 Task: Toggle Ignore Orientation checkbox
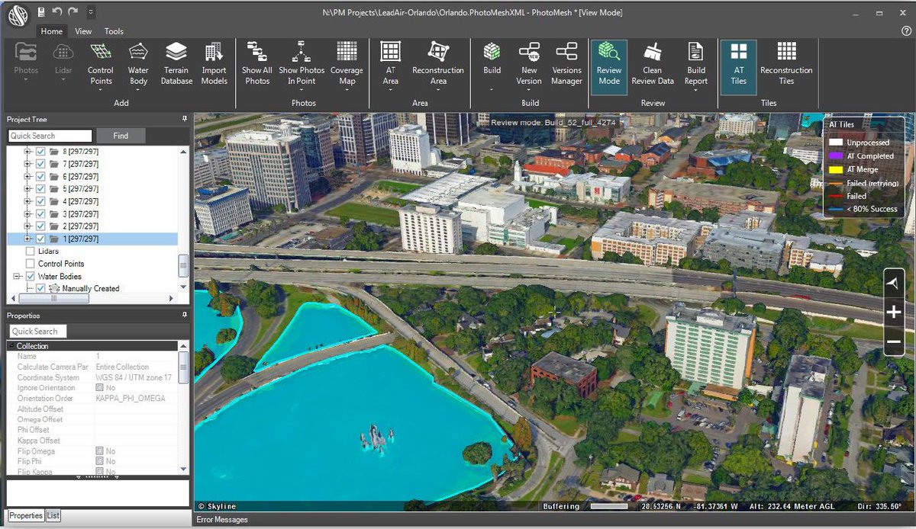pyautogui.click(x=99, y=388)
